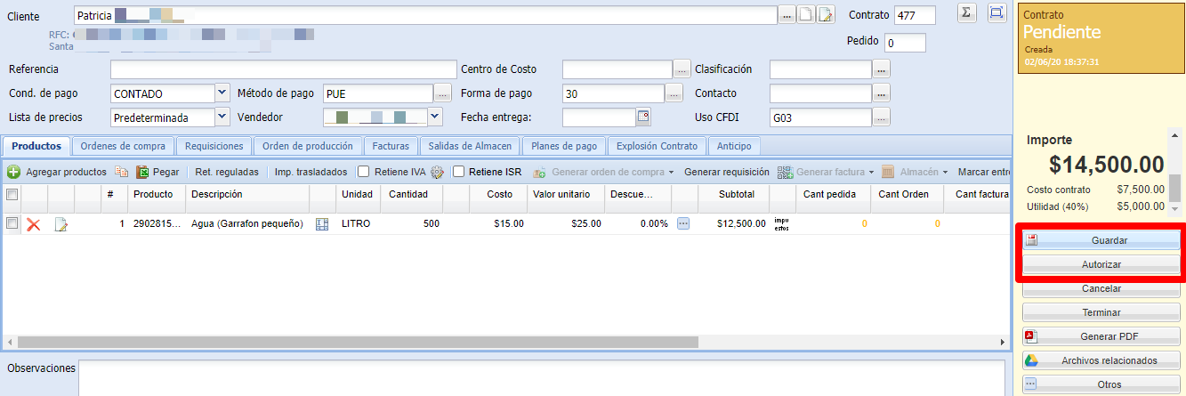This screenshot has height=396, width=1186.
Task: Switch to the Facturas tab
Action: pos(391,146)
